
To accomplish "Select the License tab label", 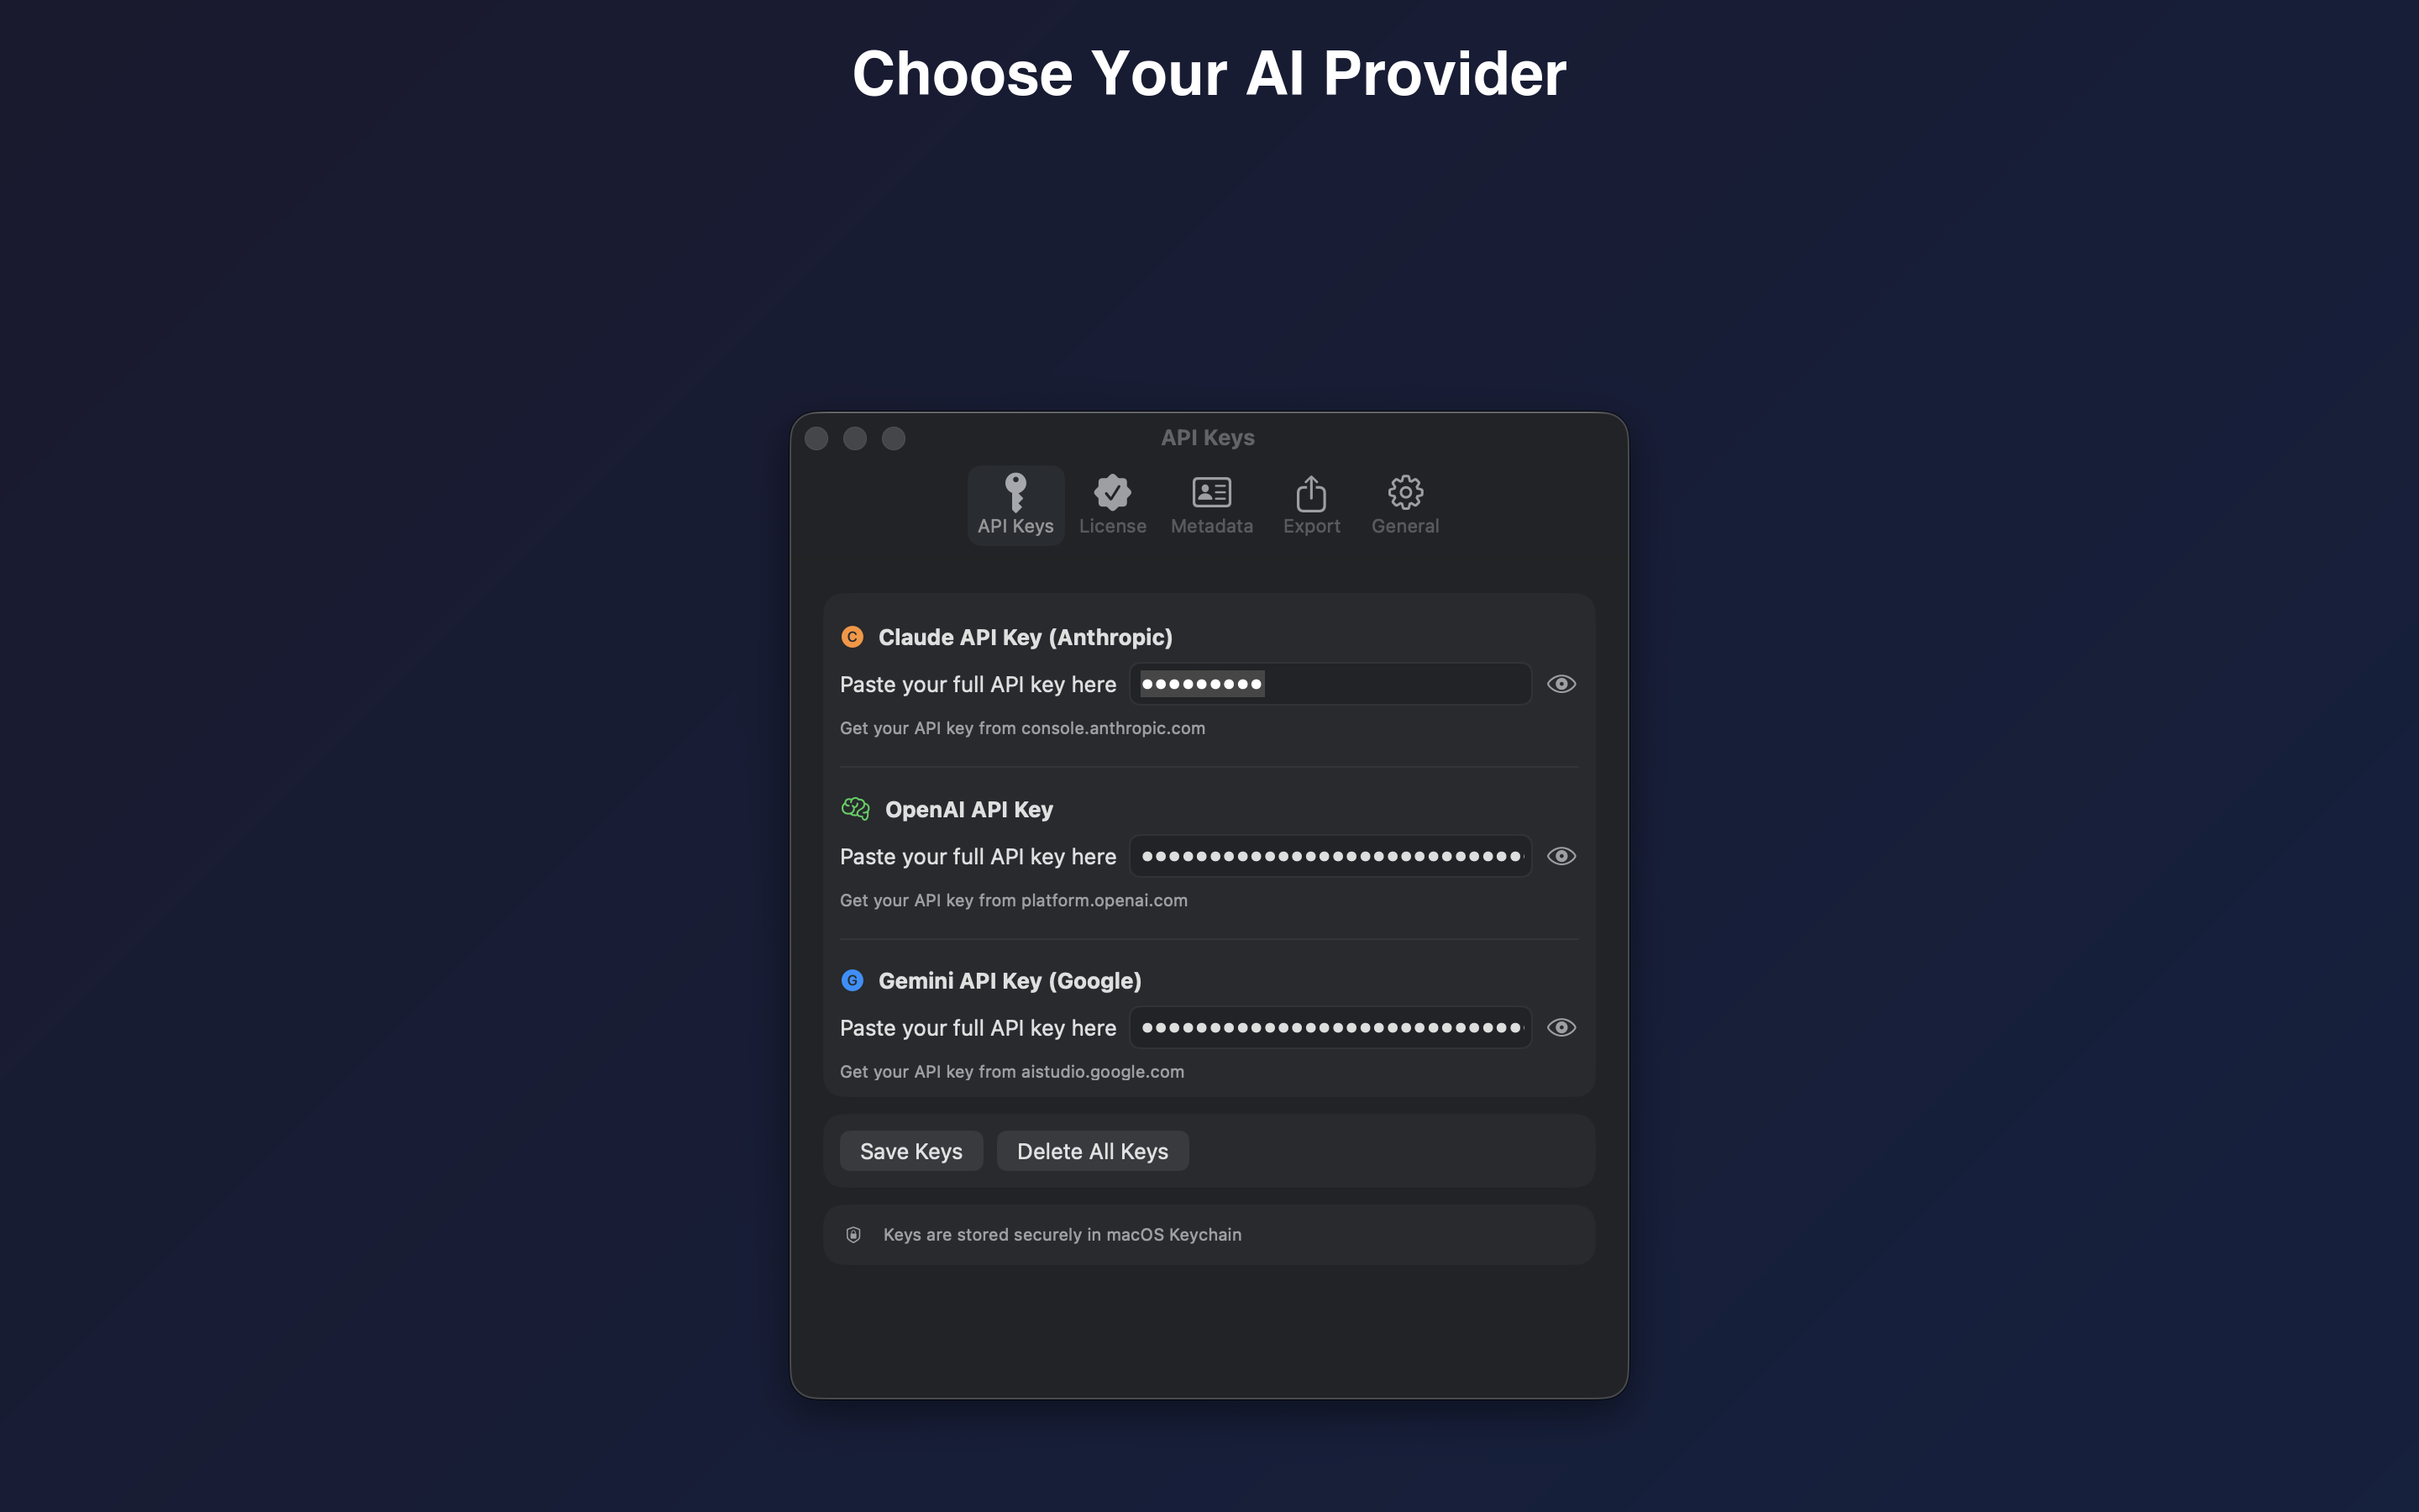I will pos(1113,526).
